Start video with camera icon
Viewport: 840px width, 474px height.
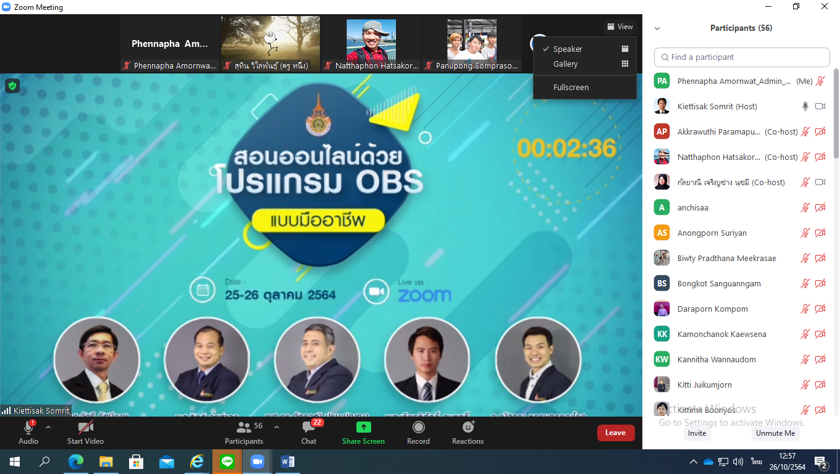coord(85,427)
